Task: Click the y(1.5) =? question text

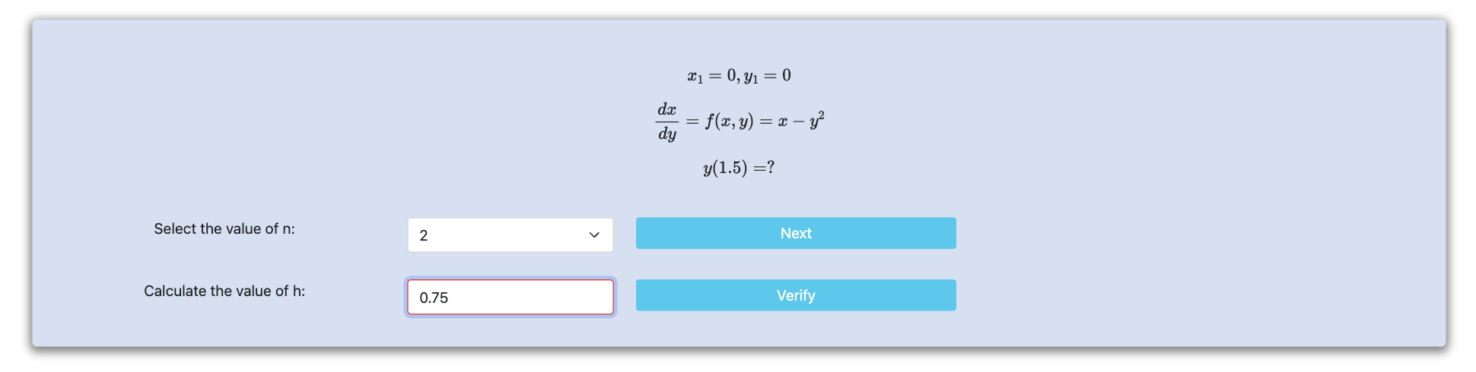Action: click(739, 167)
